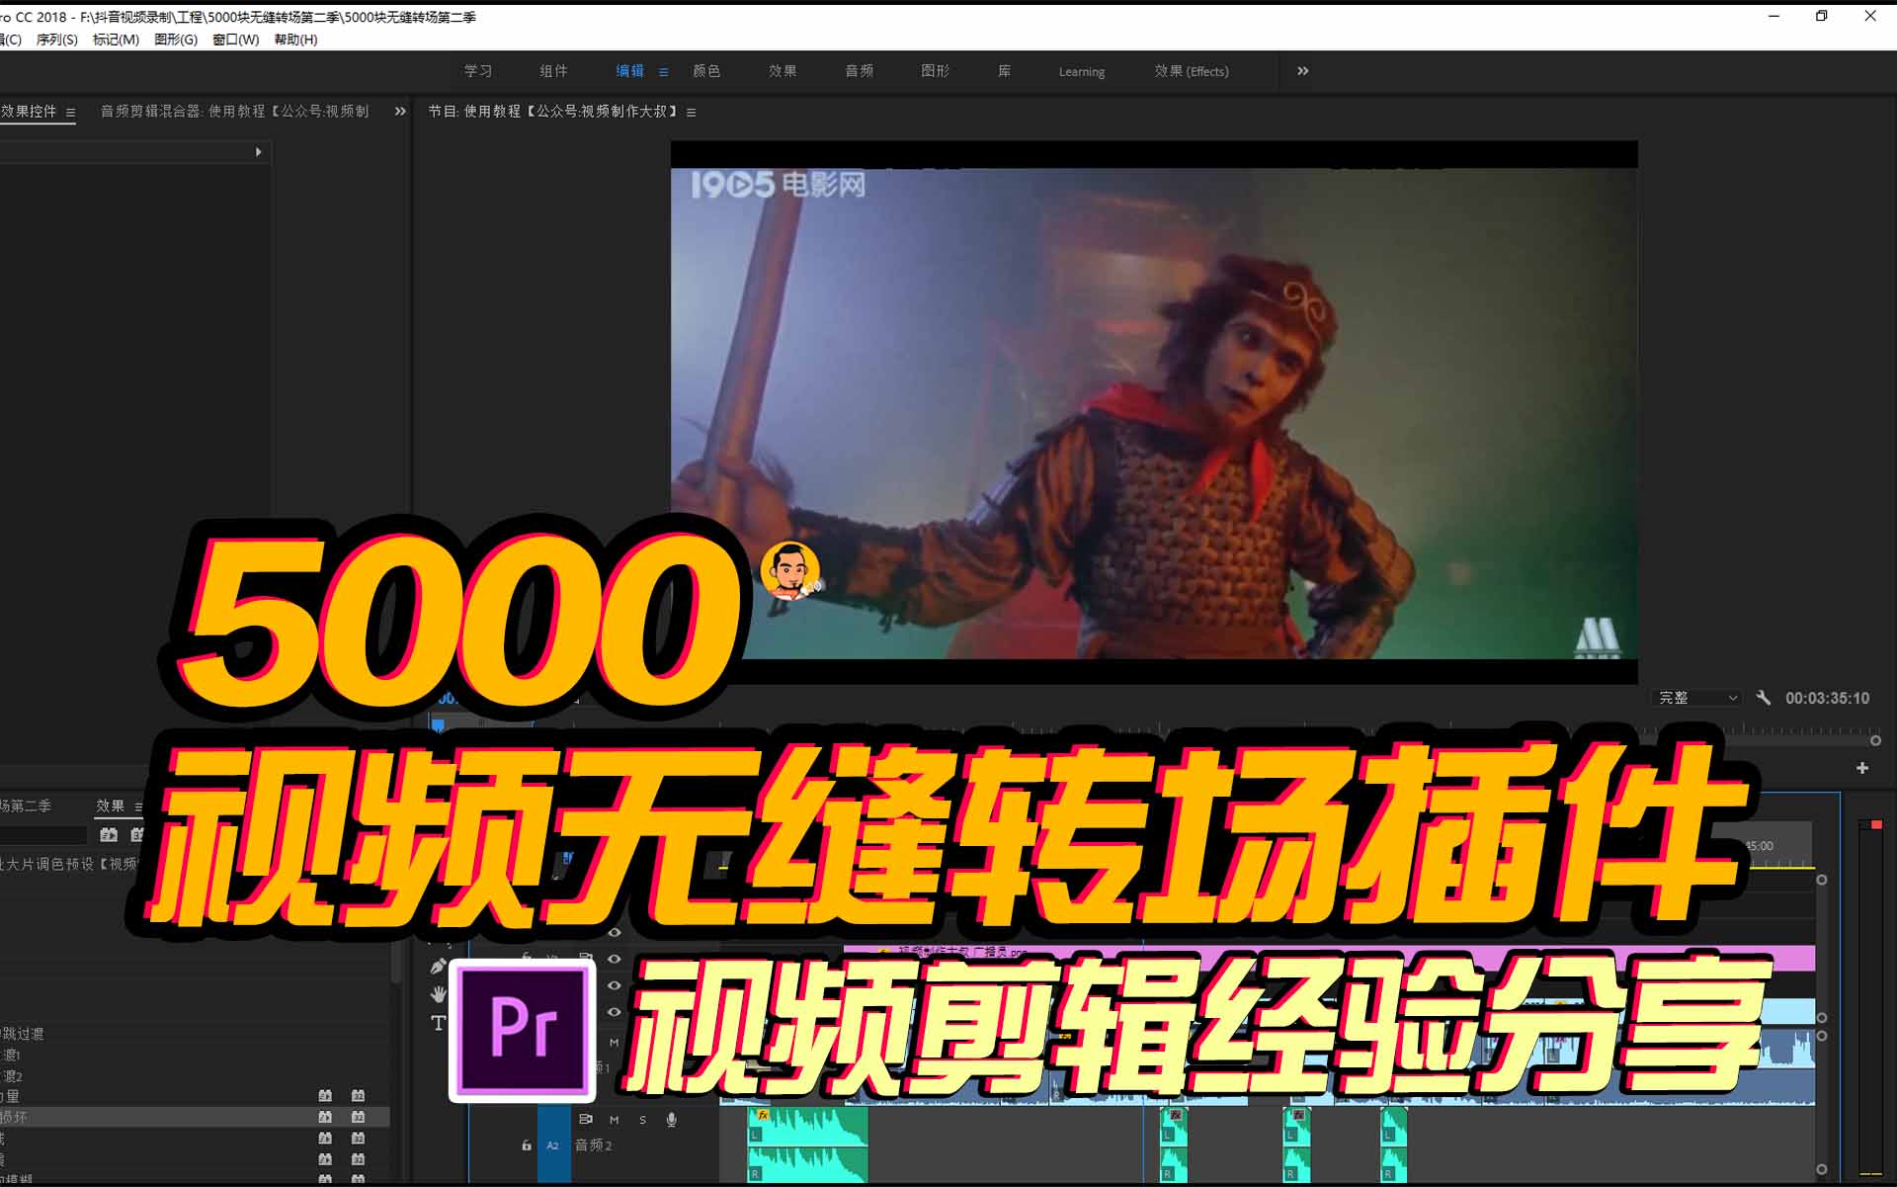Mute the 音频1 track with M button
This screenshot has width=1897, height=1187.
tap(614, 1043)
